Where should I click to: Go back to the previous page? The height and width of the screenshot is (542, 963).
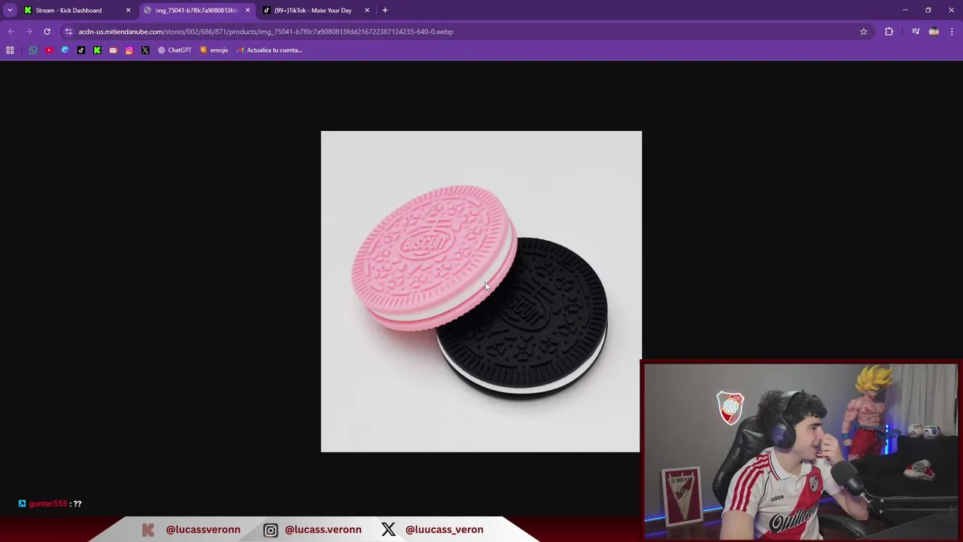point(11,32)
